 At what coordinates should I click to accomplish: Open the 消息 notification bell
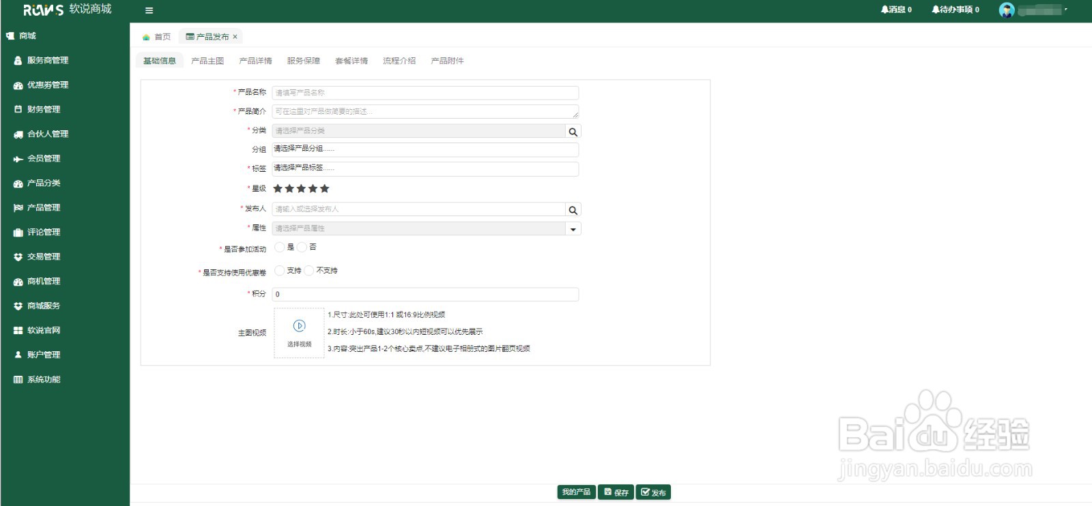point(885,10)
